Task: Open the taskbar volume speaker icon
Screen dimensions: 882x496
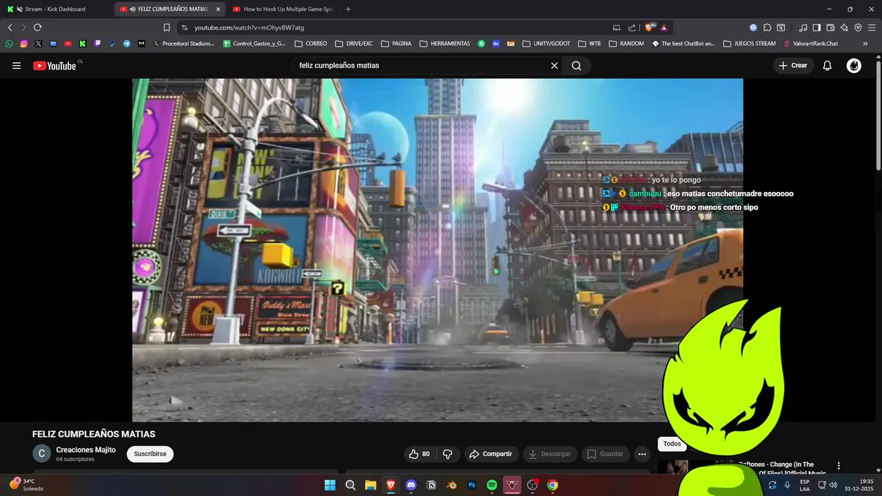Action: tap(833, 485)
